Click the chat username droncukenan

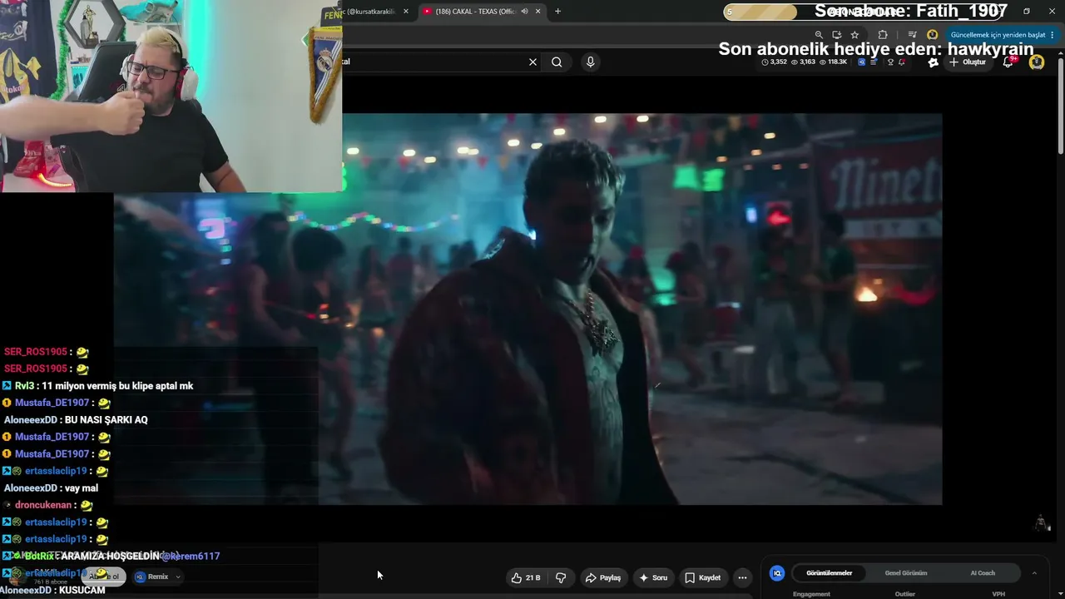pyautogui.click(x=45, y=505)
